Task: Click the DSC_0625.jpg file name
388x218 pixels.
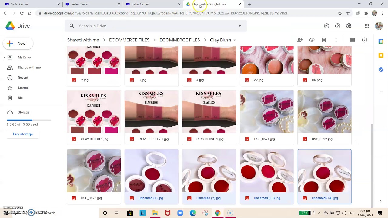Action: 91,198
